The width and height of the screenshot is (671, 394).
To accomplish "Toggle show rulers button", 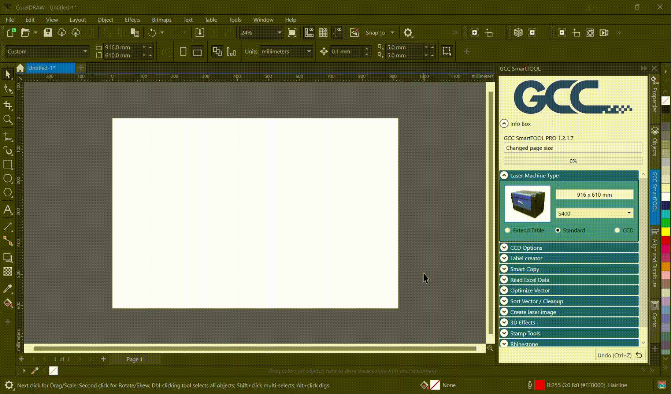I will pyautogui.click(x=309, y=33).
